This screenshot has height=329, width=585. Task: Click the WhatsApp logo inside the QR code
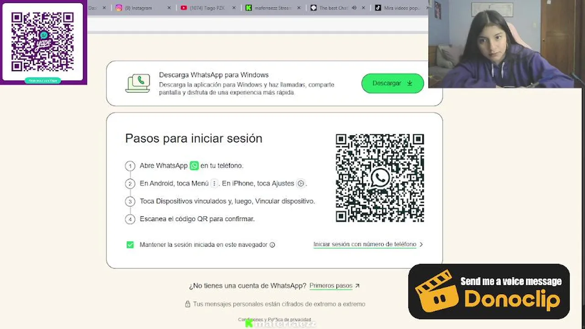point(380,178)
